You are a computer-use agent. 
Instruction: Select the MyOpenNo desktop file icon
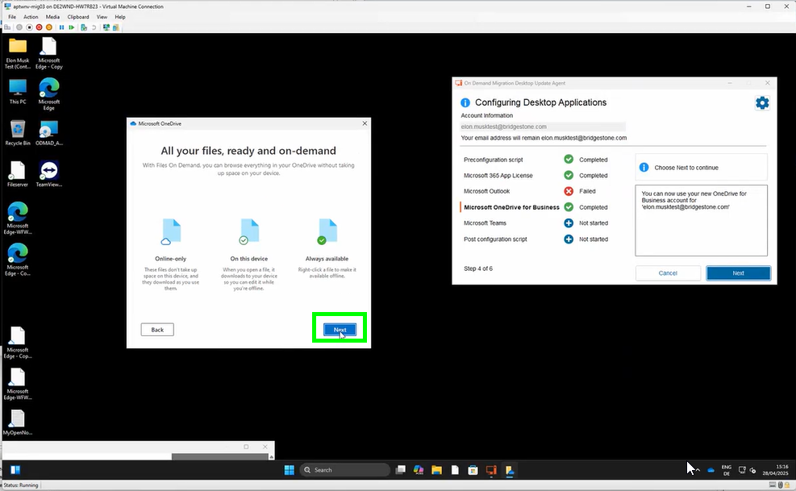18,422
